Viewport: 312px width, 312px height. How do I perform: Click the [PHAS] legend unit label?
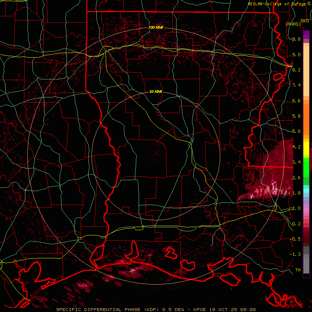[293, 24]
